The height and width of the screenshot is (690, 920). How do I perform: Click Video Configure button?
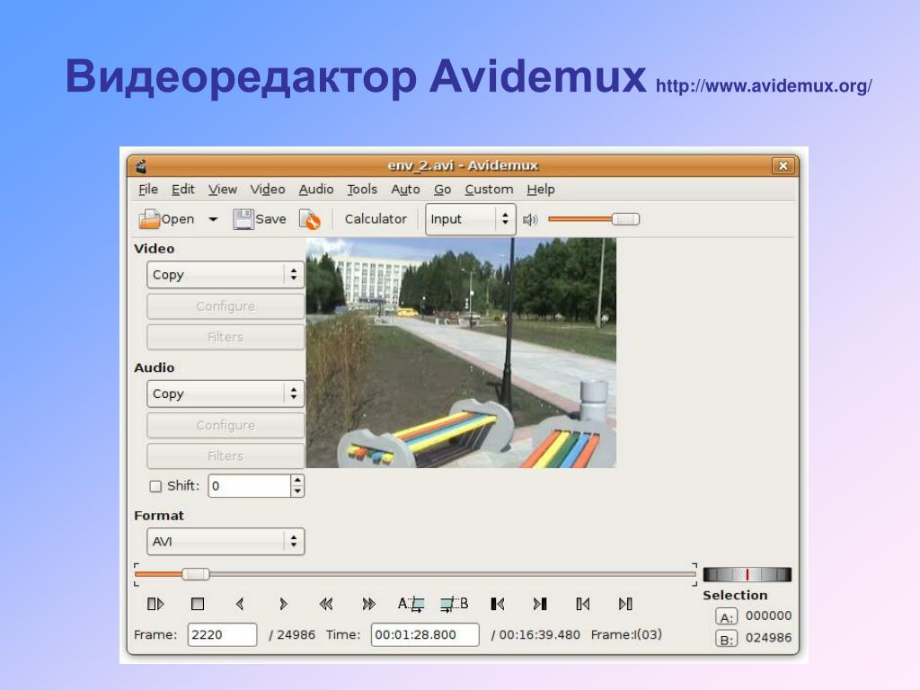pyautogui.click(x=226, y=306)
